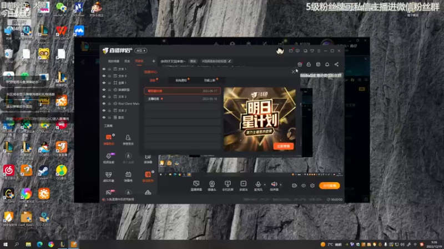Lock the 文本 2 source layer
The image size is (444, 249).
tap(109, 110)
